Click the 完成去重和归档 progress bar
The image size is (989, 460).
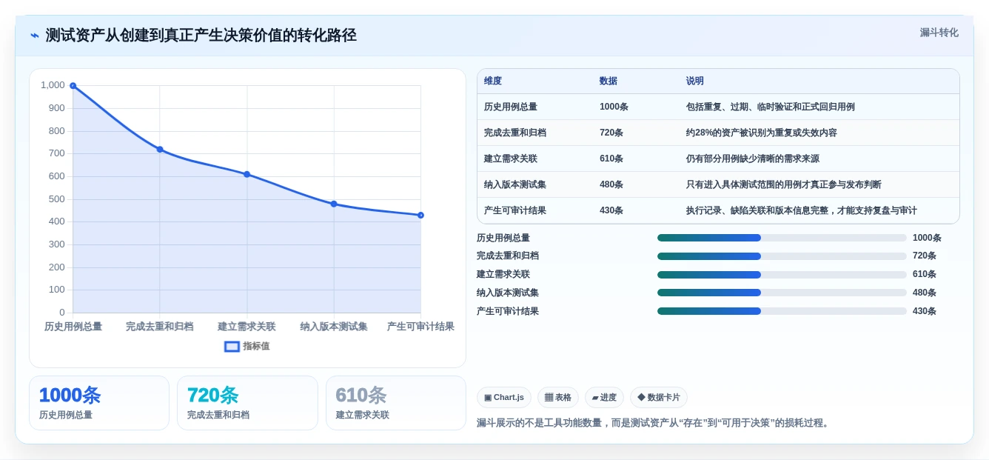(x=782, y=256)
